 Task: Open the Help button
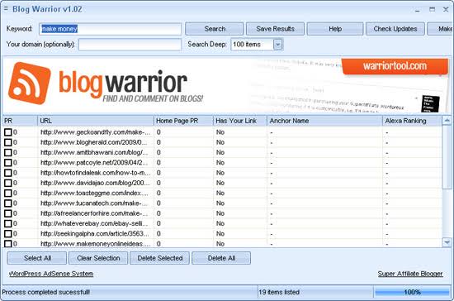coord(335,29)
